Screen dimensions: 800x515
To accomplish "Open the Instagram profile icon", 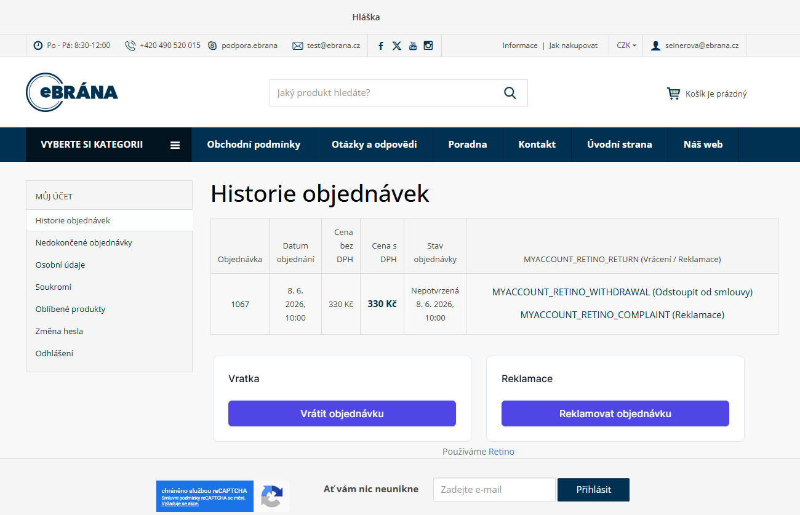I will pyautogui.click(x=428, y=45).
